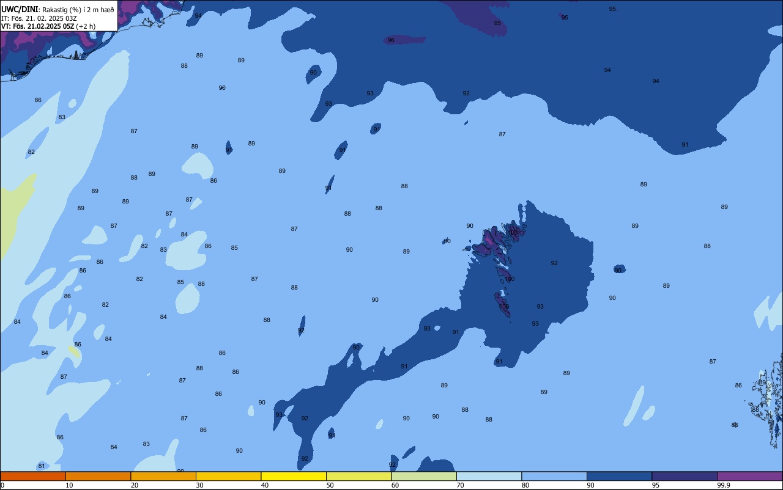Click the '96' humidity value on the map
This screenshot has width=783, height=490.
click(391, 40)
